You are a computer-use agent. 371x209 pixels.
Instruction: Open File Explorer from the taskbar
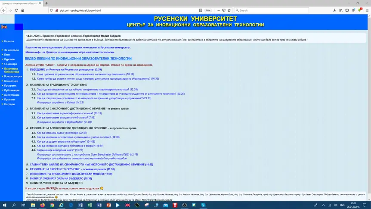pos(33,205)
